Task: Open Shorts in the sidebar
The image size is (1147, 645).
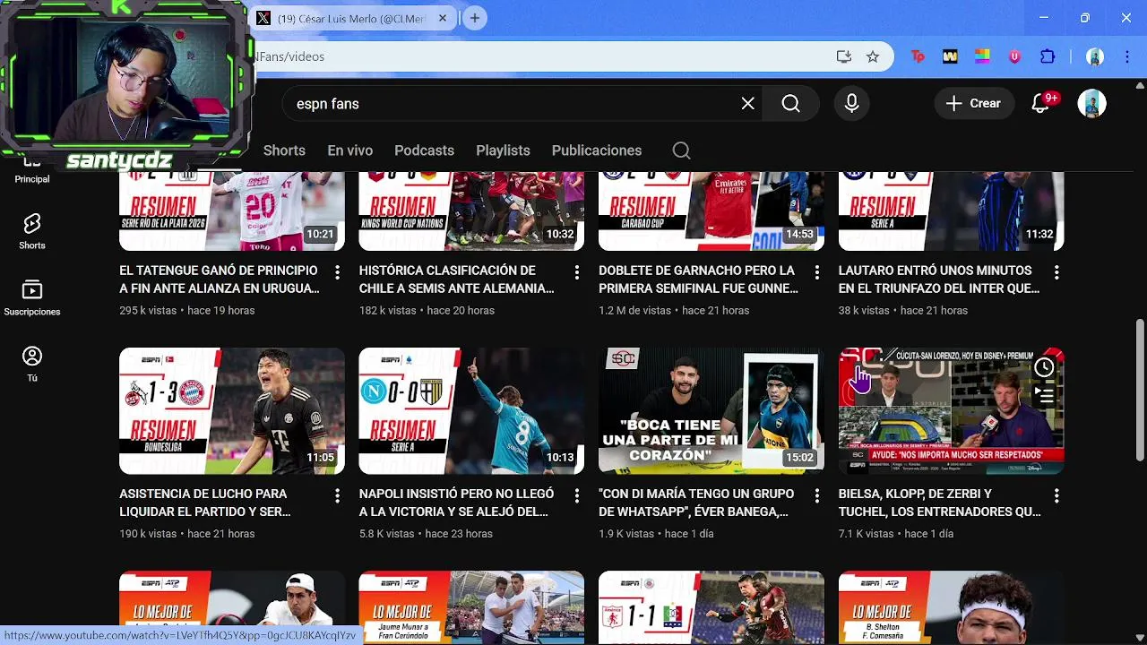Action: point(32,231)
